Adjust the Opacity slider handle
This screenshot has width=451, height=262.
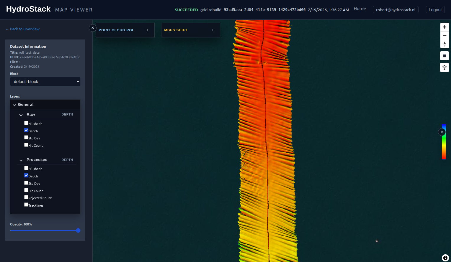pyautogui.click(x=78, y=230)
